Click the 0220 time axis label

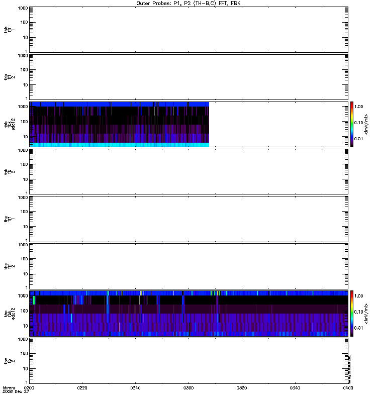tap(82, 388)
